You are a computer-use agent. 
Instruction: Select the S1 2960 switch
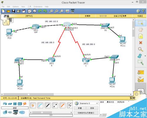105,25
